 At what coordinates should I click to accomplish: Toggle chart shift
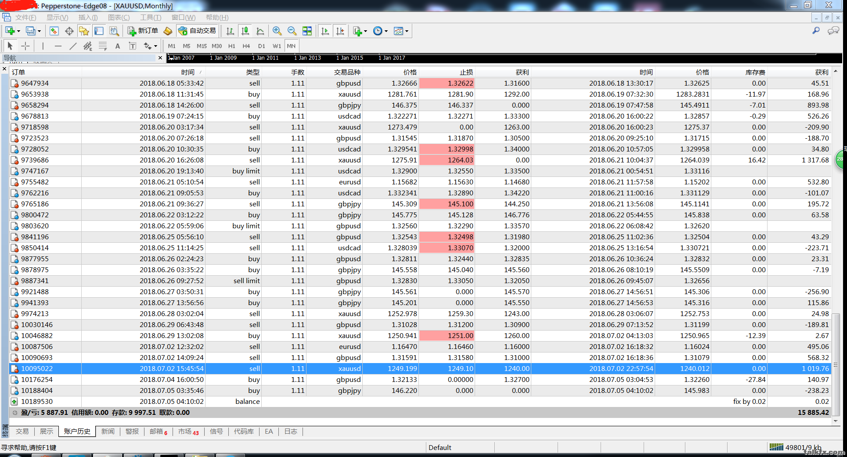click(x=340, y=31)
